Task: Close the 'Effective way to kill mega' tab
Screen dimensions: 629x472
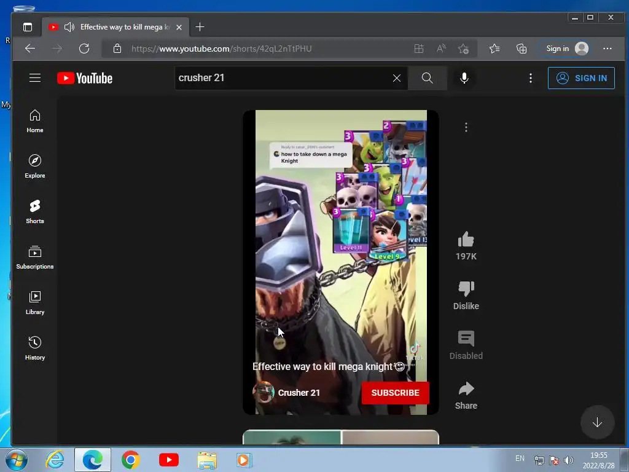Action: pos(179,27)
